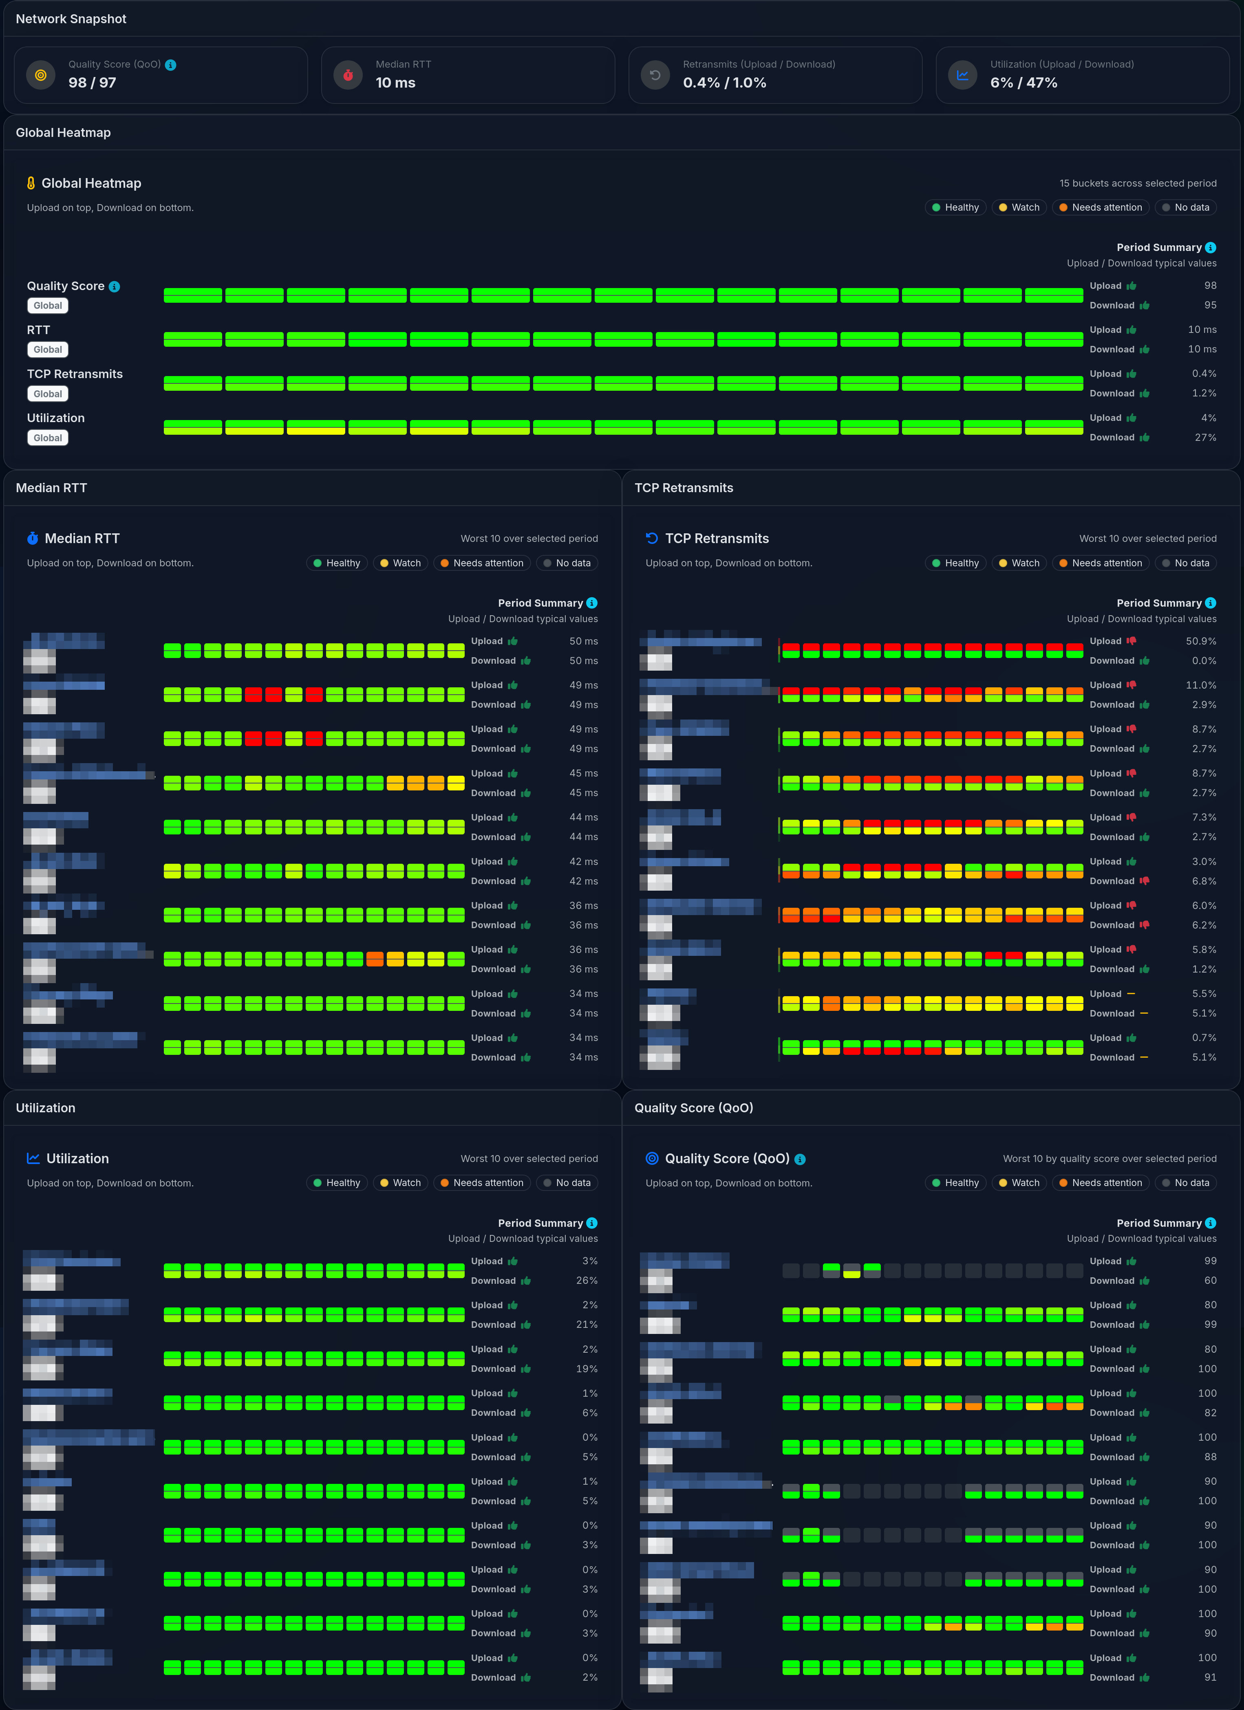
Task: Collapse the Network Snapshot section header
Action: pos(71,18)
